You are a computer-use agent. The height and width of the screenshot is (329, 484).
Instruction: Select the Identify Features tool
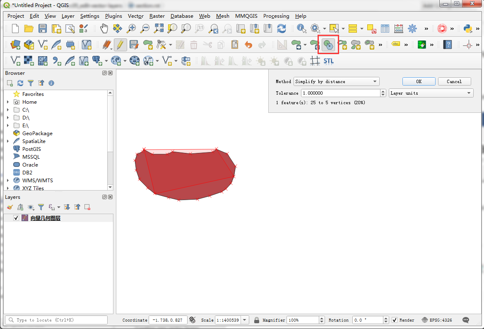[301, 29]
